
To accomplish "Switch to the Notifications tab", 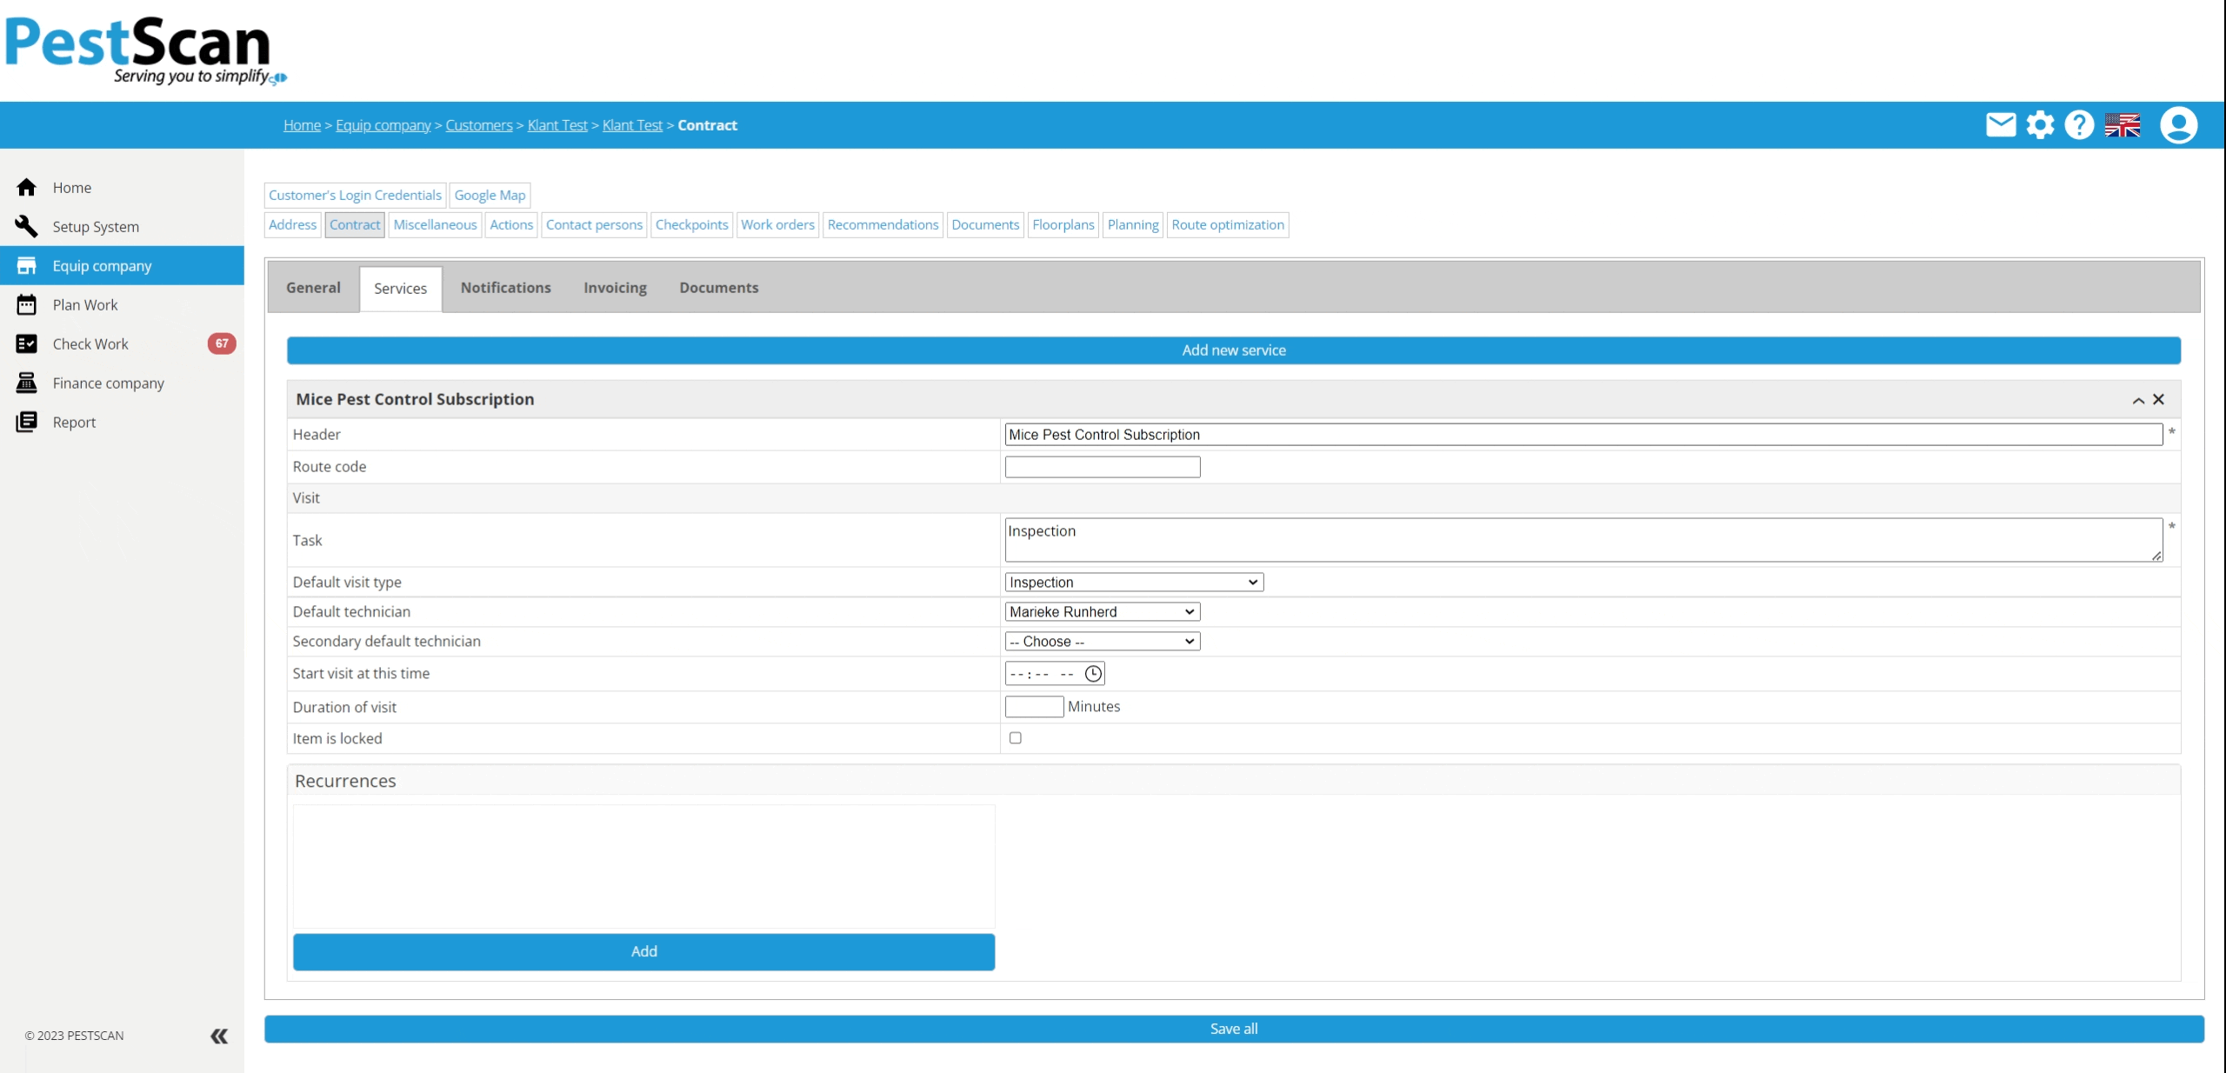I will pyautogui.click(x=505, y=288).
